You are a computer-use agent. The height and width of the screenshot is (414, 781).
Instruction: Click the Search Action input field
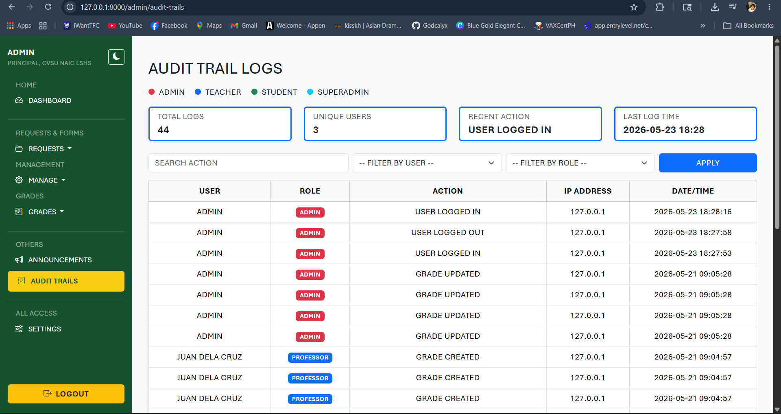point(249,163)
